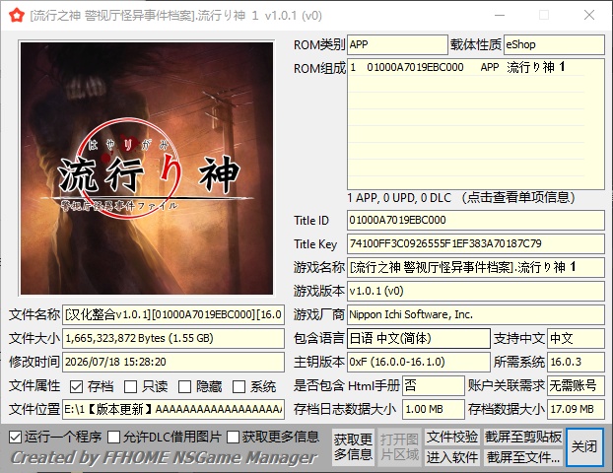Click the 文件位置 file path field
This screenshot has width=613, height=473.
tap(173, 409)
